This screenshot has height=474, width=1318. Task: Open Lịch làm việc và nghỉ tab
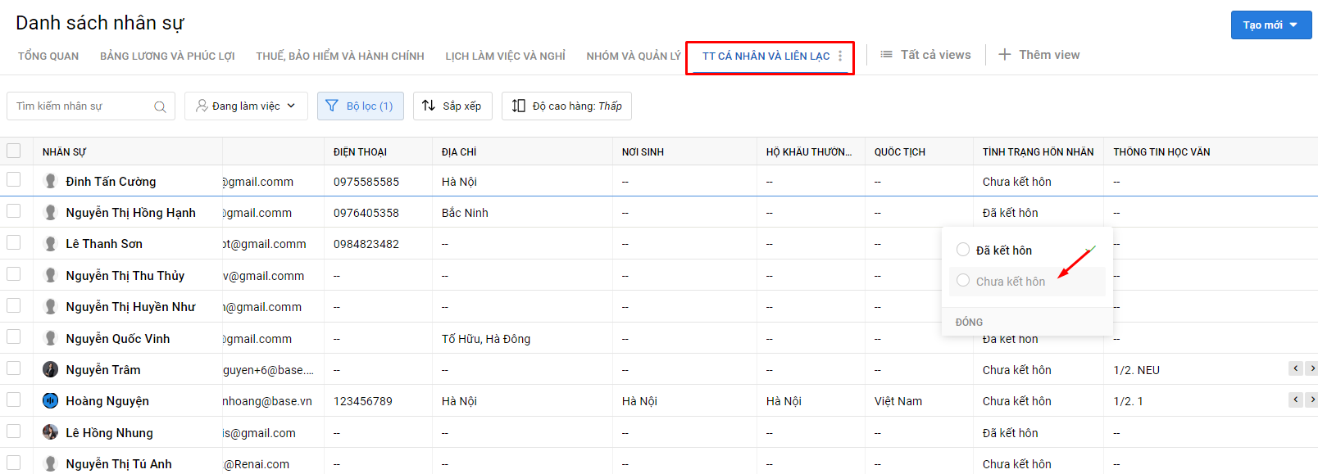[x=506, y=56]
